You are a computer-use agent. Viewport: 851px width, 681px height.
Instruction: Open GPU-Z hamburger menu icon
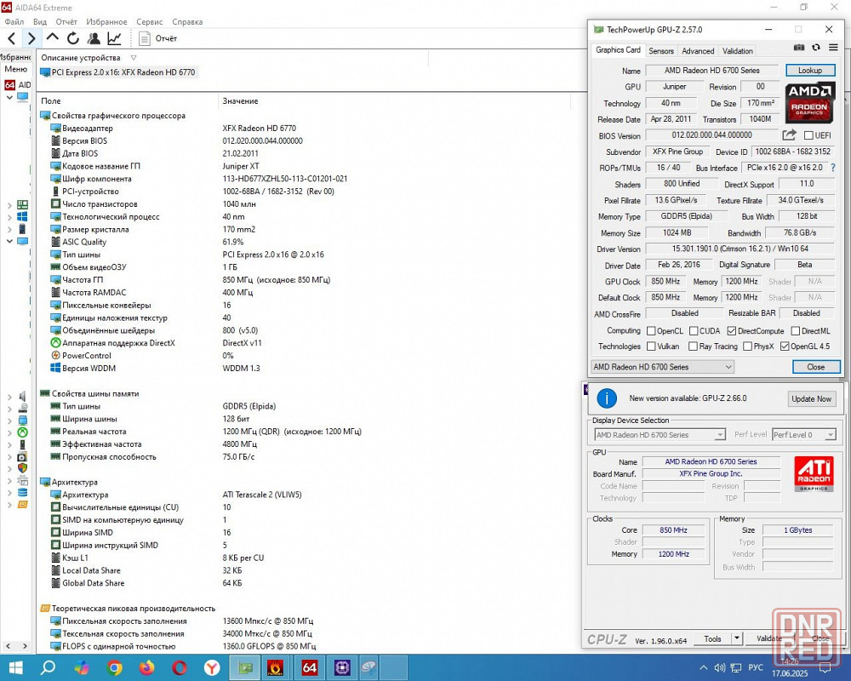point(833,48)
